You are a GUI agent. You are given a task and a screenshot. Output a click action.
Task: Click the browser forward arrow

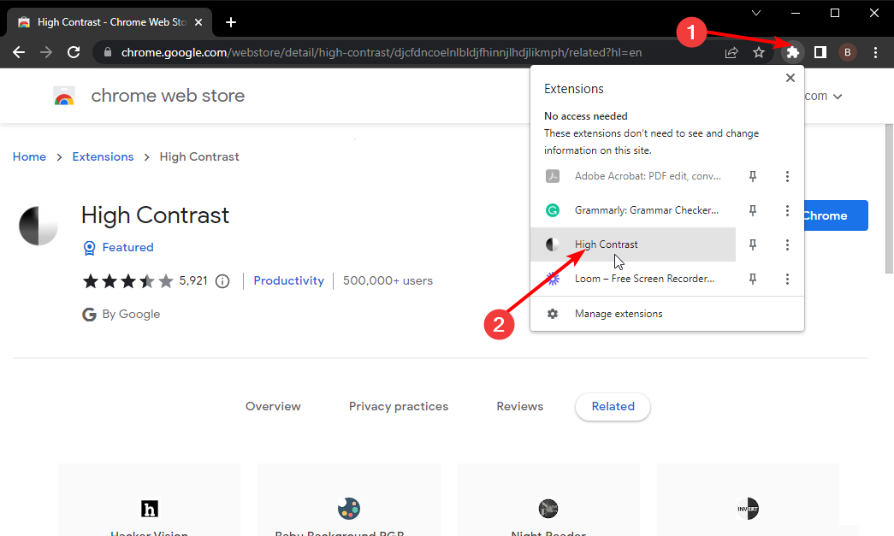[46, 52]
